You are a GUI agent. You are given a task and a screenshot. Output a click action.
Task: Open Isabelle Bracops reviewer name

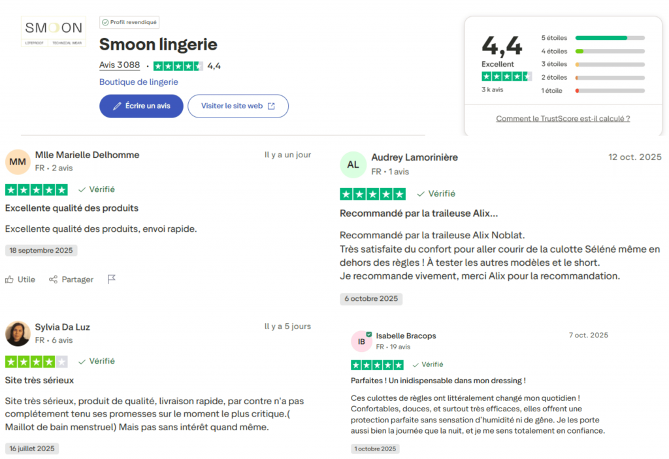pos(406,336)
